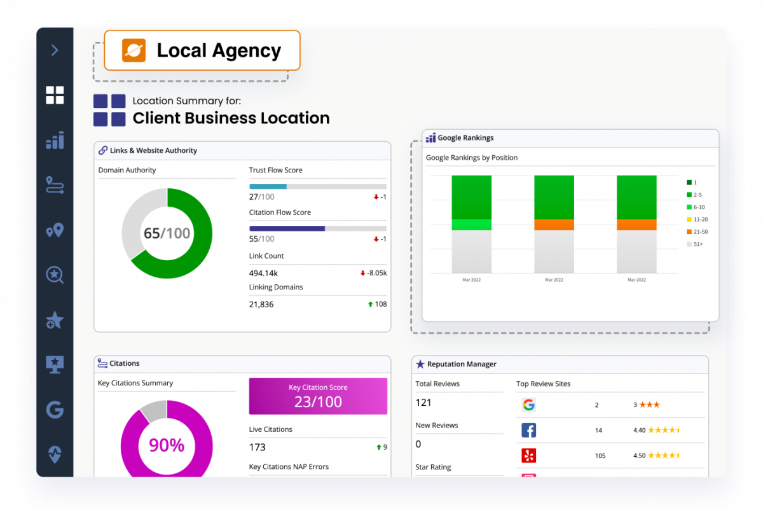The image size is (763, 528).
Task: Open the review widget monitor sidebar icon
Action: click(55, 364)
